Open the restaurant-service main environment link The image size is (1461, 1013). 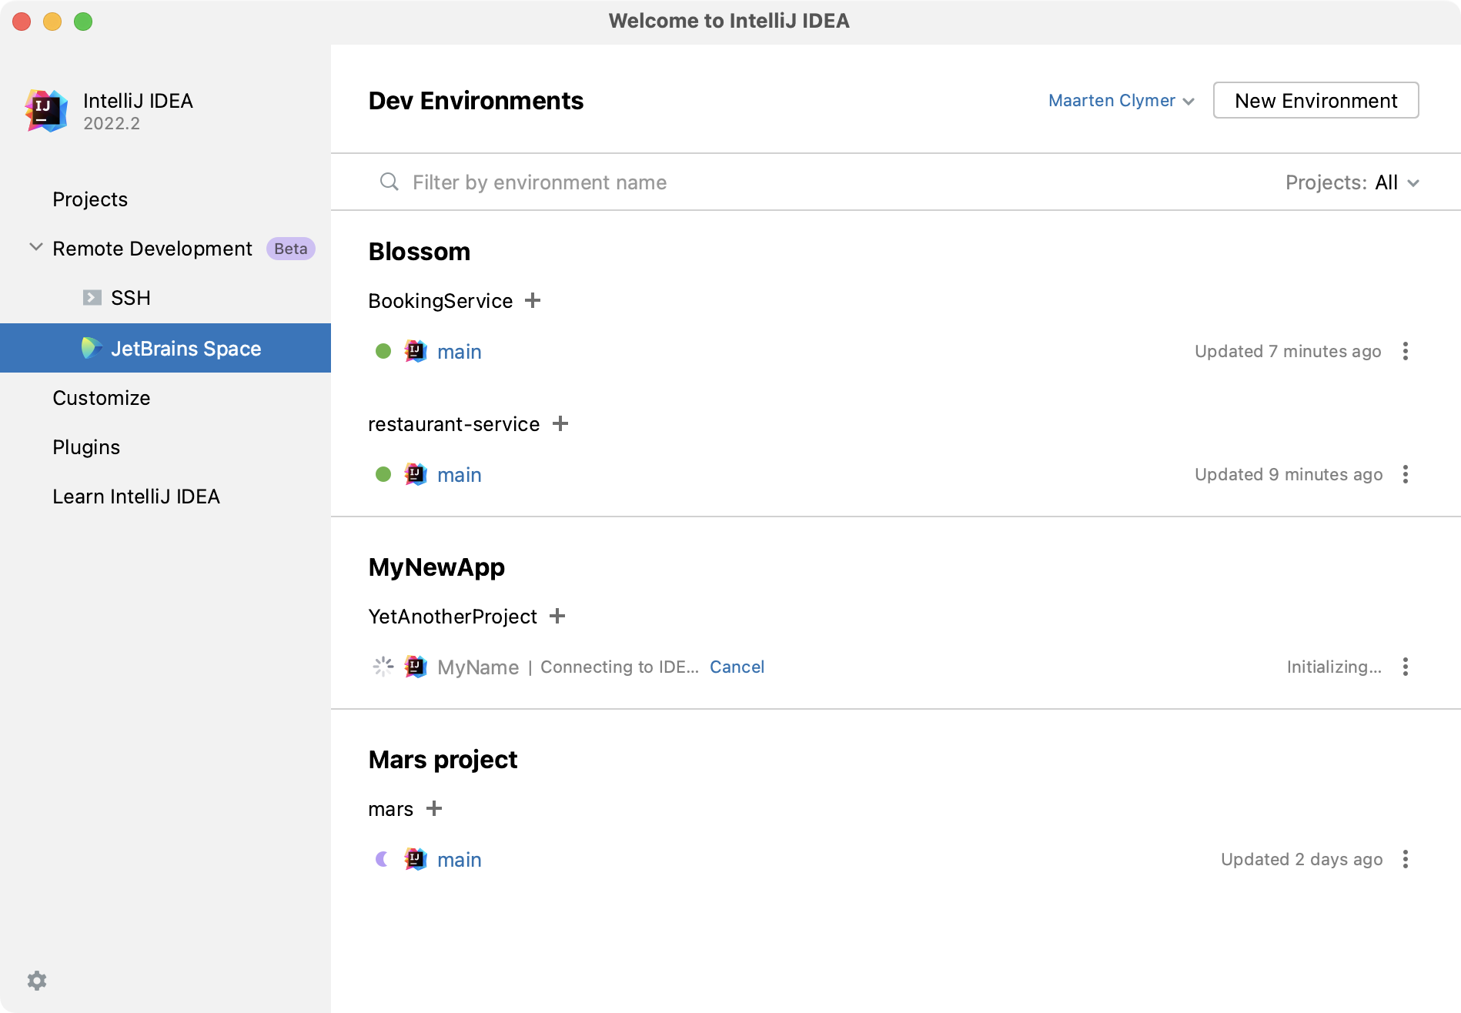click(x=460, y=475)
